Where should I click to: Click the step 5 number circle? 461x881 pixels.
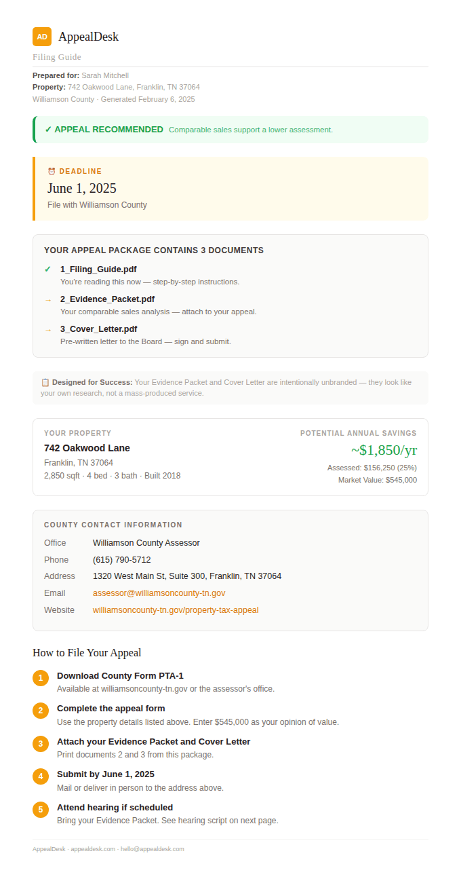click(x=41, y=810)
